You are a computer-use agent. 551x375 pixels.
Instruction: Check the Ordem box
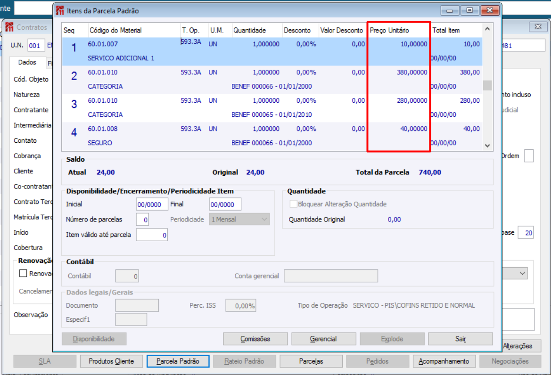(x=528, y=155)
